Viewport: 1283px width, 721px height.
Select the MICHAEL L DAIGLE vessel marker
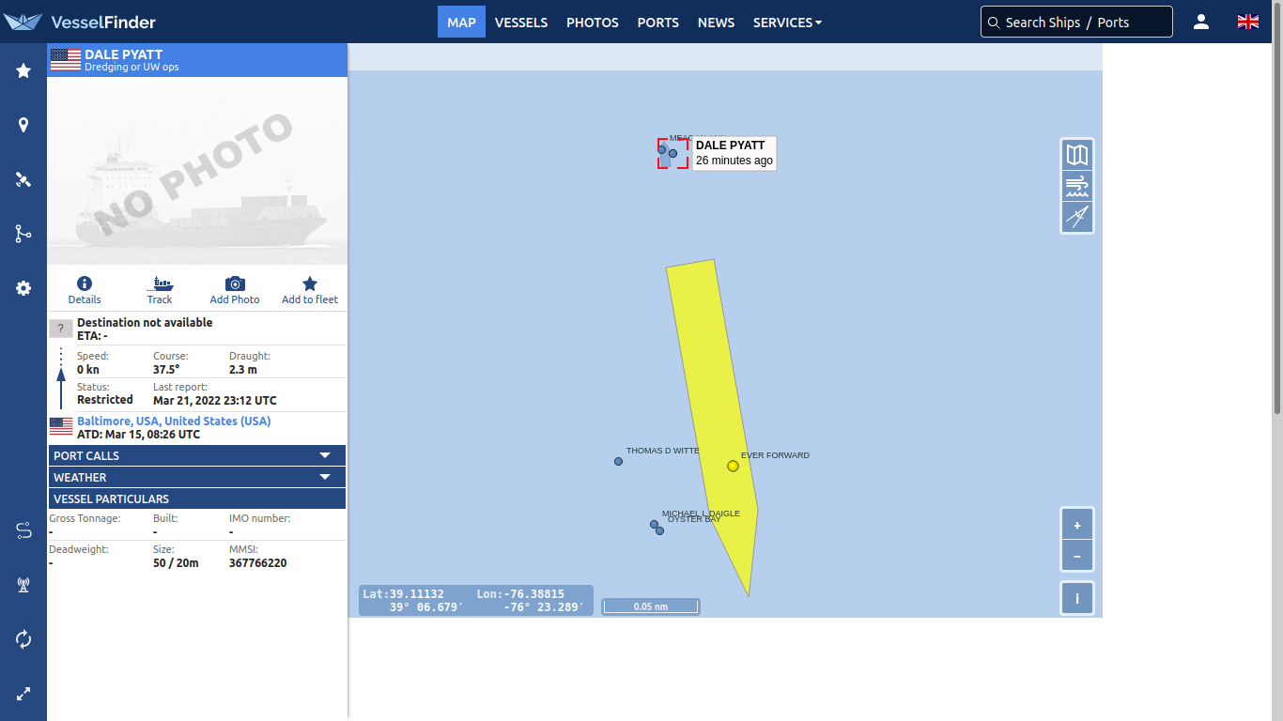(x=654, y=524)
